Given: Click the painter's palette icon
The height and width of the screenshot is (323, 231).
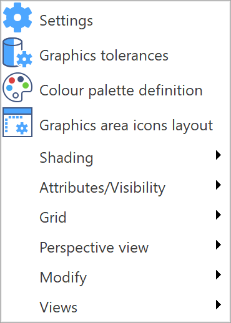Looking at the screenshot, I should click(x=17, y=87).
